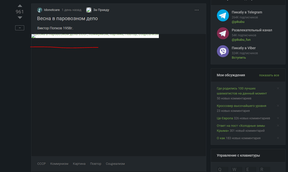
Task: Open the За Правду community icon
Action: click(89, 10)
